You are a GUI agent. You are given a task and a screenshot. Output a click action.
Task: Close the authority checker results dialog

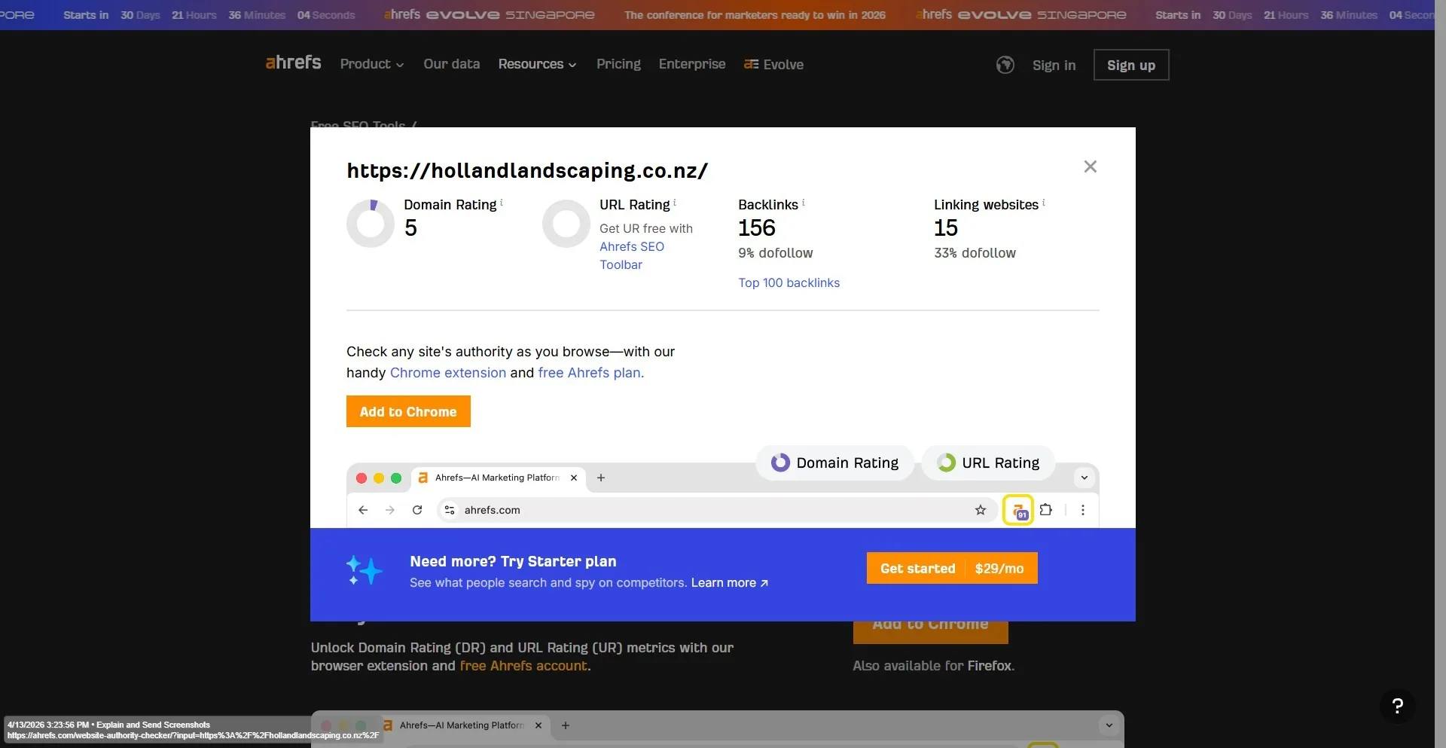coord(1090,166)
